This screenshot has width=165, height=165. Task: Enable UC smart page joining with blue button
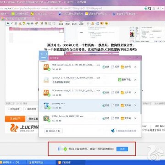click(x=122, y=149)
